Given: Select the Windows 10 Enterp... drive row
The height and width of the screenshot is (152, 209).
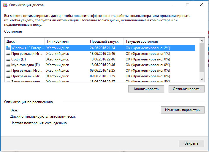Looking at the screenshot, I should [100, 48].
